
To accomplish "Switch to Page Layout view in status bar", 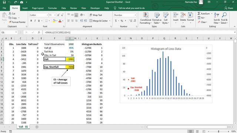I will [197, 132].
